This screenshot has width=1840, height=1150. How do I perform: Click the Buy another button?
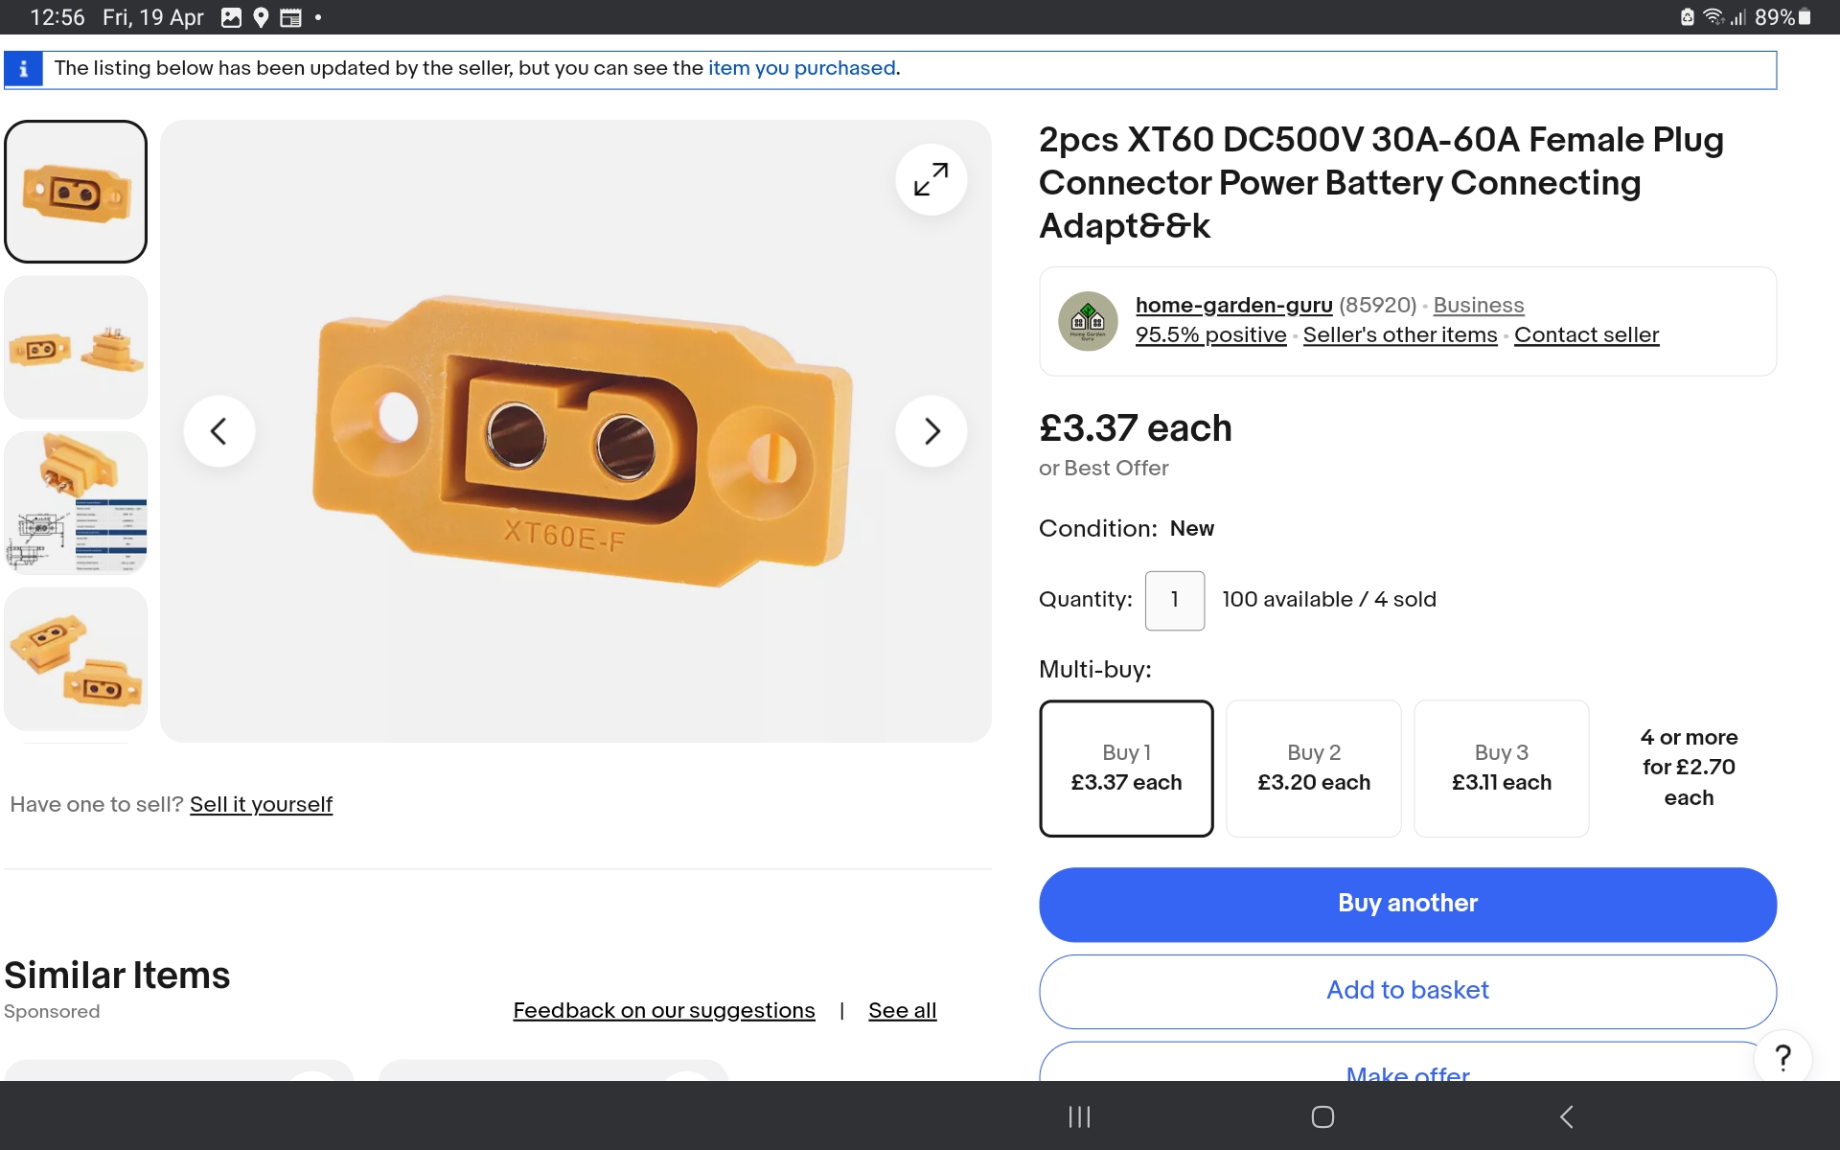[1407, 904]
